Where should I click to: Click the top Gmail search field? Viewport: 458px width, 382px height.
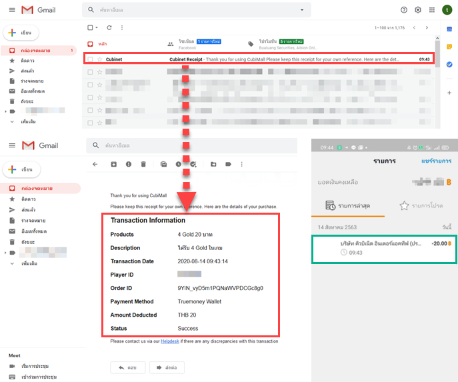click(197, 10)
